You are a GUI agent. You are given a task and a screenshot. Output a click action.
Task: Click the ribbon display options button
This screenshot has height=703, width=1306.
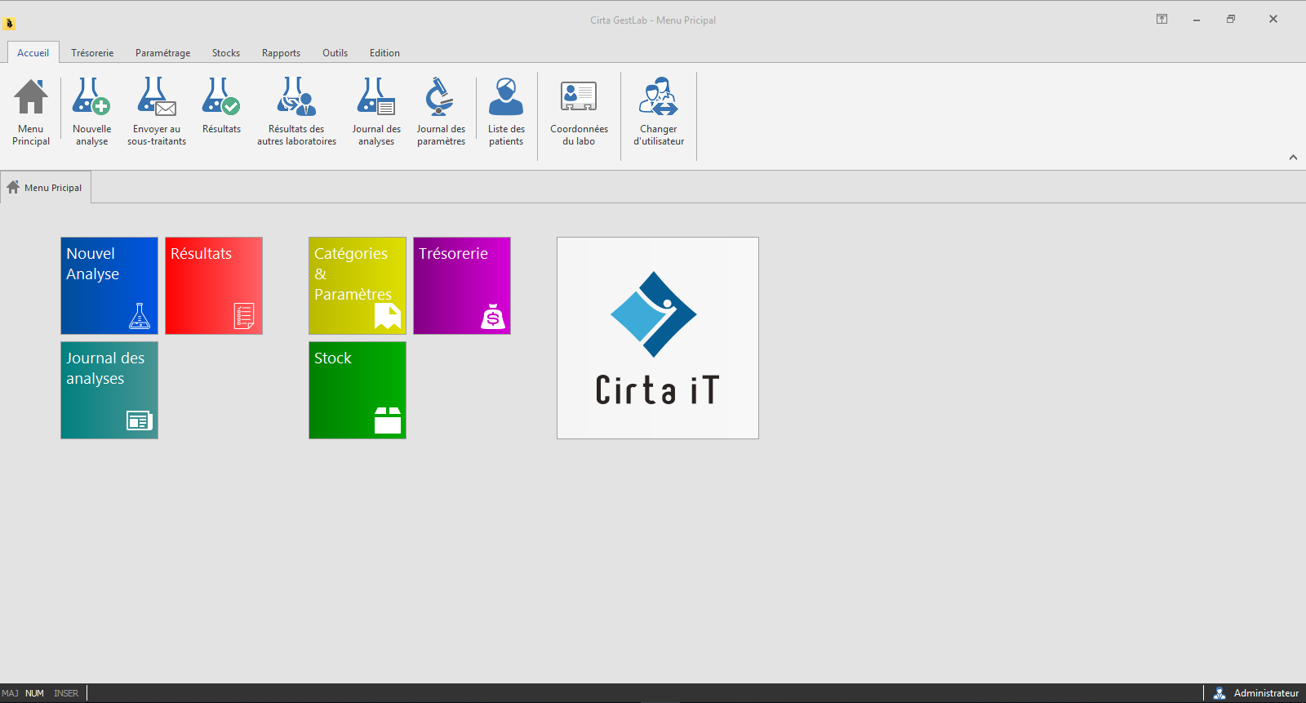(x=1162, y=19)
